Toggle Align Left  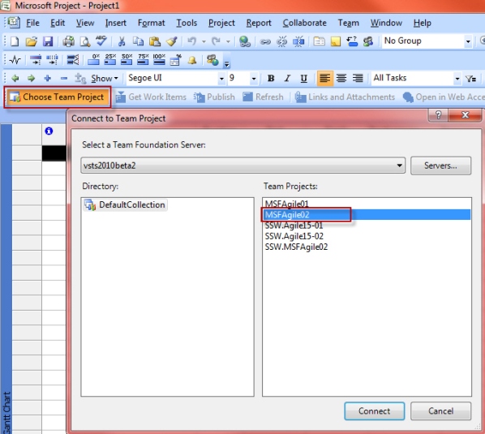point(324,78)
